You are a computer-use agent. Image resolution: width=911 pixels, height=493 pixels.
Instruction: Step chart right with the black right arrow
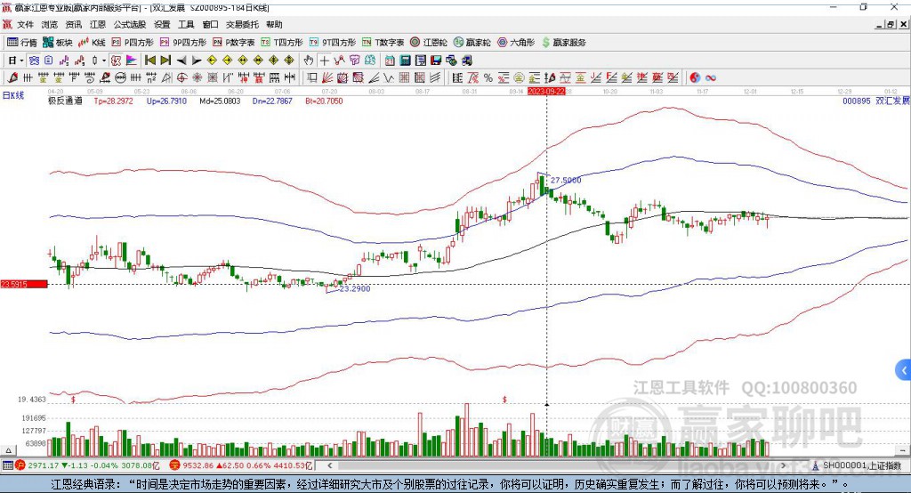197,61
